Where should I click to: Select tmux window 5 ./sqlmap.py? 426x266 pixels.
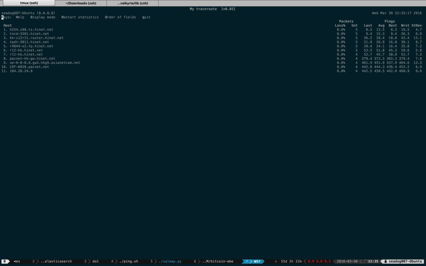pyautogui.click(x=166, y=261)
